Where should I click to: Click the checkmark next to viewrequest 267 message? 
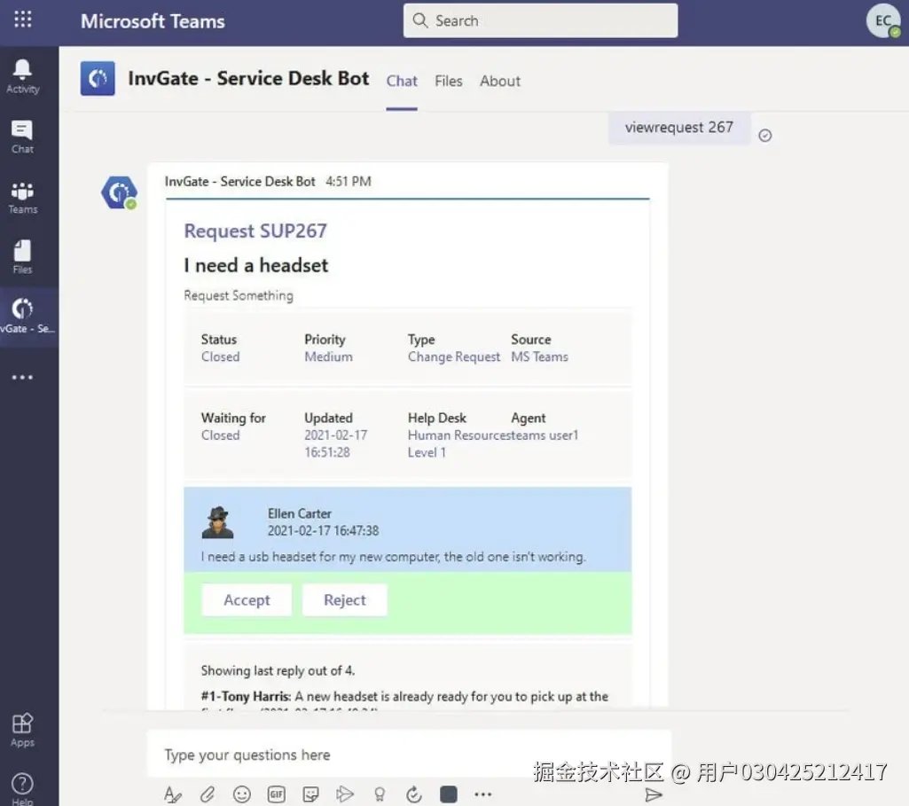tap(764, 136)
